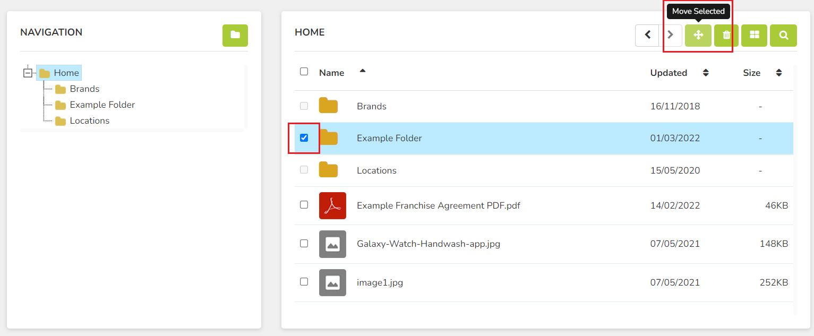Check the image1.jpg checkbox
The width and height of the screenshot is (814, 336).
pos(304,282)
